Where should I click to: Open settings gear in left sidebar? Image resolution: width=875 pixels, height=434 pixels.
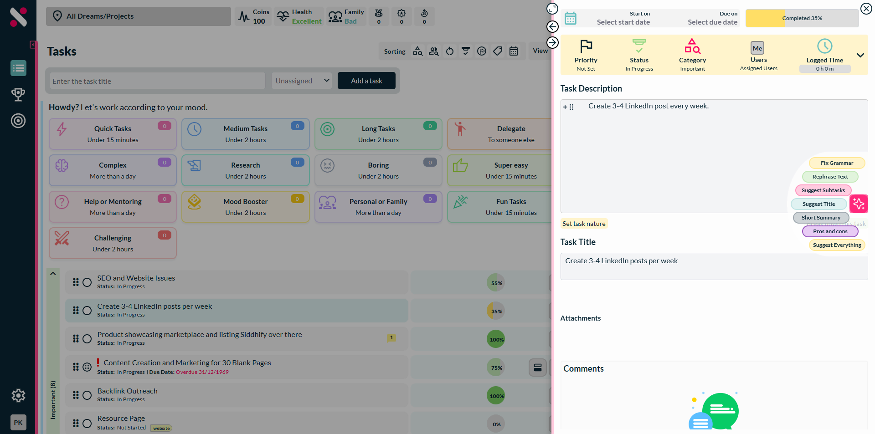pos(18,395)
